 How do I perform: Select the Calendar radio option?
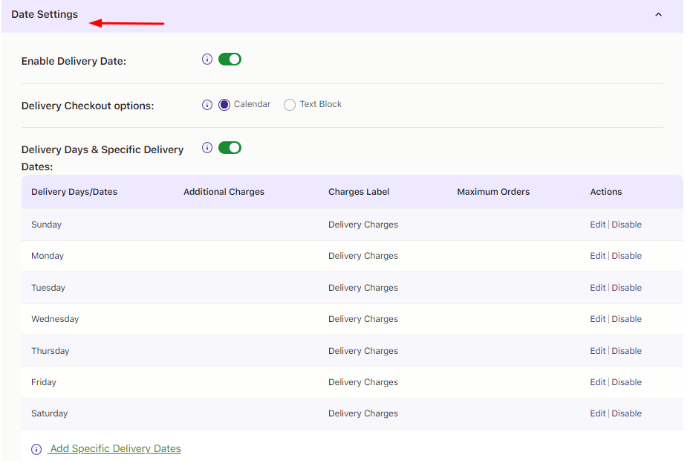[224, 105]
